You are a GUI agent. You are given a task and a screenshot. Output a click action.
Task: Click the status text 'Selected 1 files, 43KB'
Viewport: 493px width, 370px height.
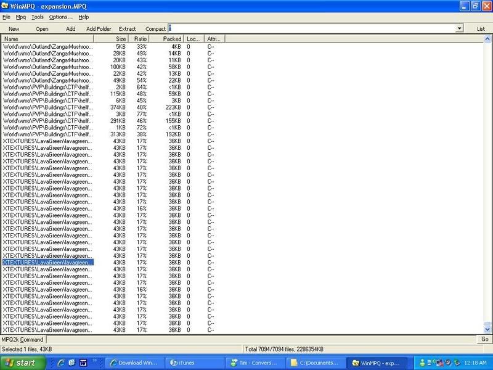[x=27, y=349]
